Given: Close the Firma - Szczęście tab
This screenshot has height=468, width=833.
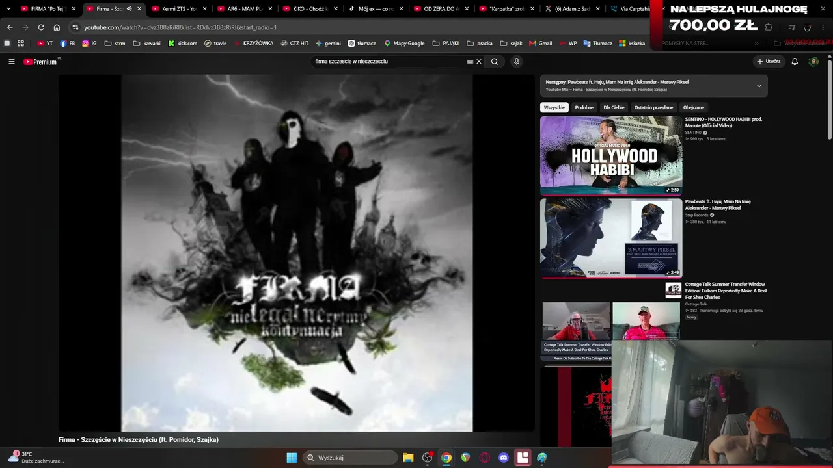Looking at the screenshot, I should pos(139,9).
